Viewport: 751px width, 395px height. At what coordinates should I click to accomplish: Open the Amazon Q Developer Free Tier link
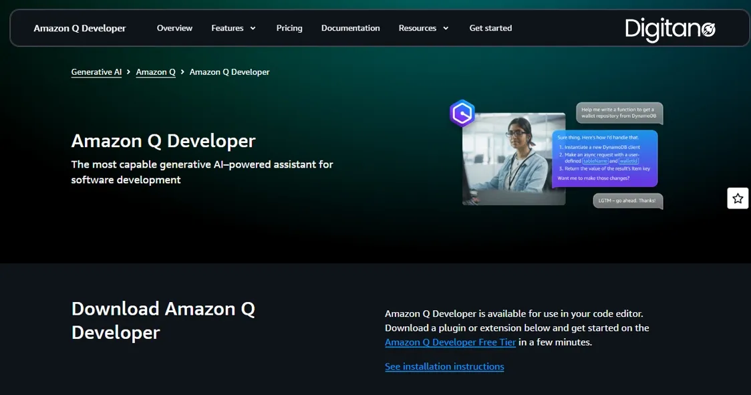coord(450,342)
